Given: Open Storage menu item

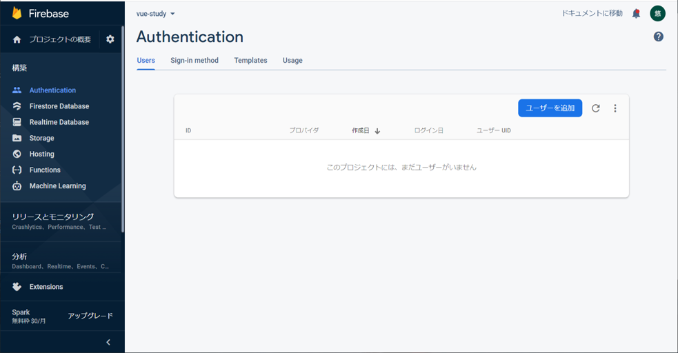Looking at the screenshot, I should coord(42,139).
